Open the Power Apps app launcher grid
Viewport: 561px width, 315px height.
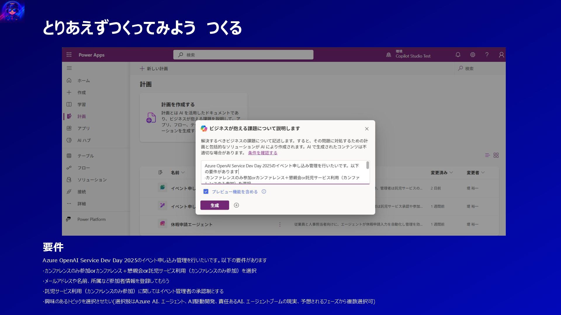click(x=69, y=55)
